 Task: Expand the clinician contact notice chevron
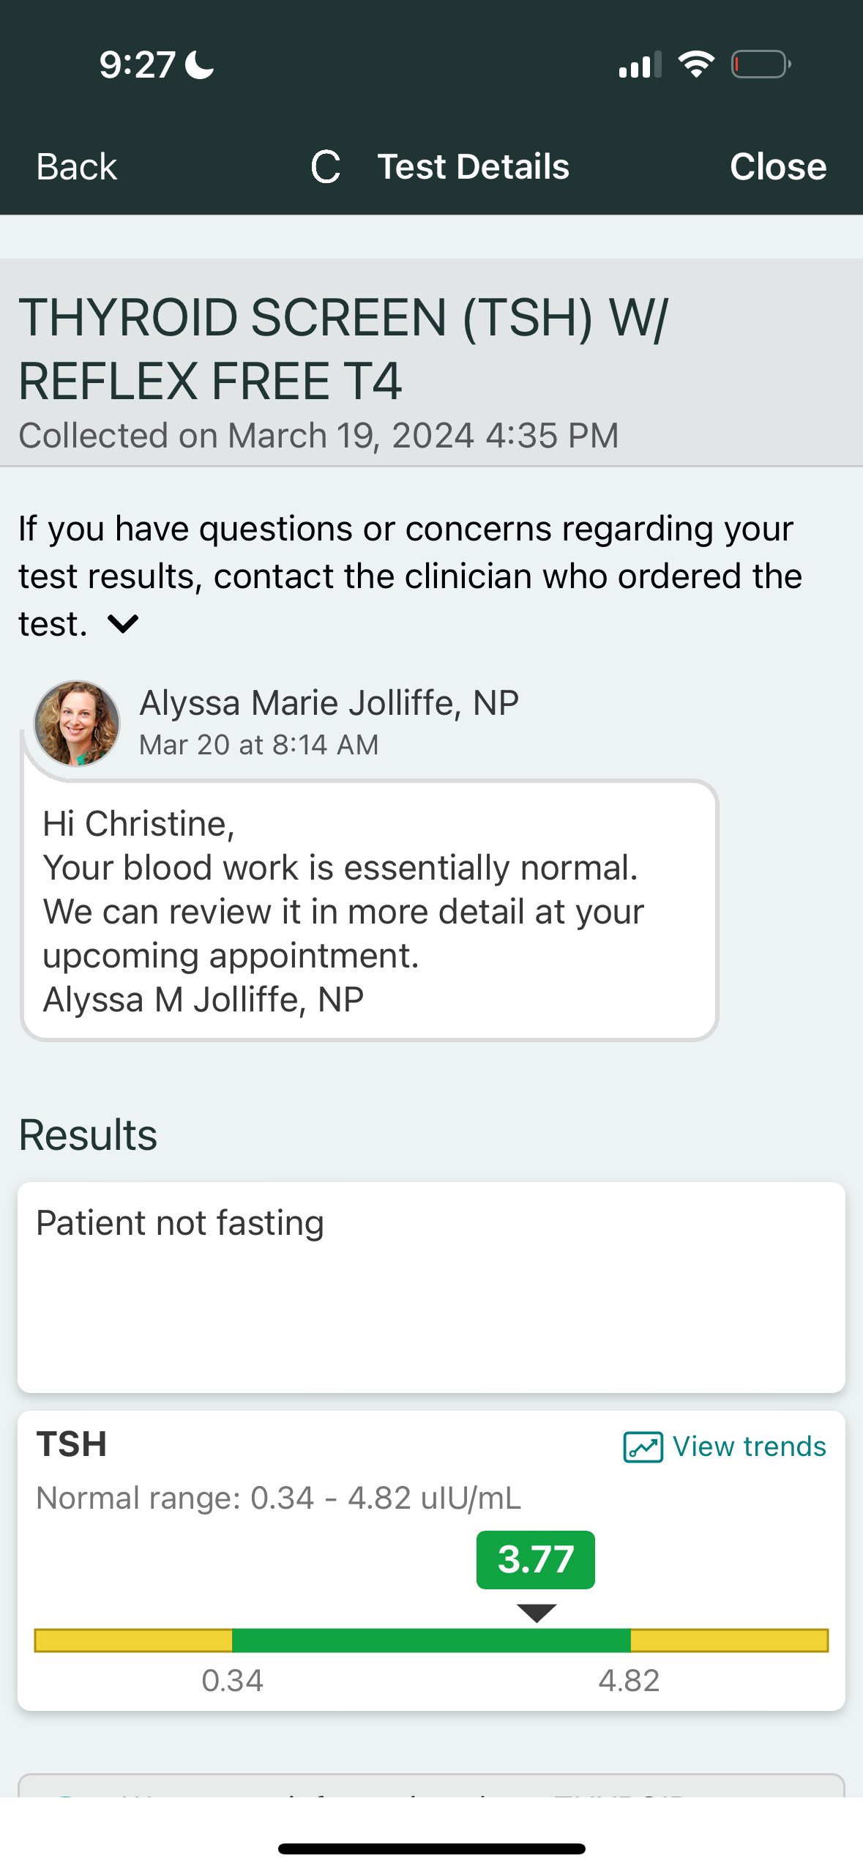pyautogui.click(x=123, y=625)
